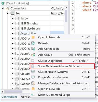98x102 pixels.
Task: Click the Add Connection server icon
Action: coord(33,49)
